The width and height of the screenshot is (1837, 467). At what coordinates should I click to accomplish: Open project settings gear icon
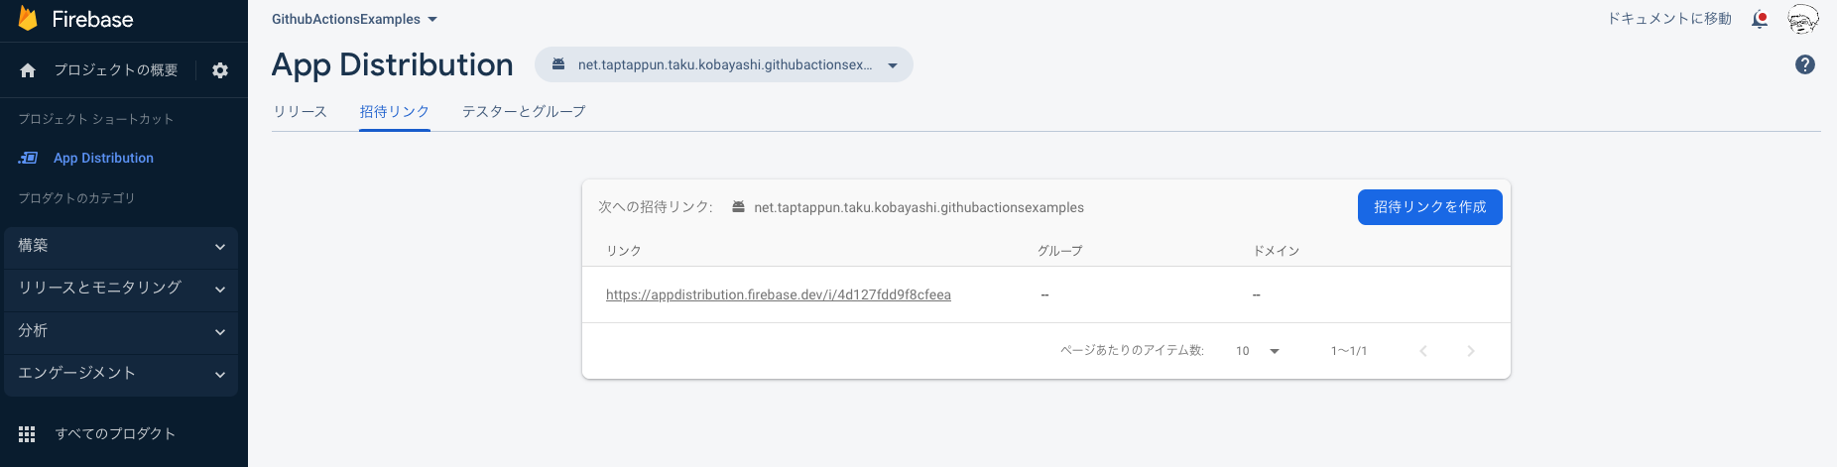(220, 70)
